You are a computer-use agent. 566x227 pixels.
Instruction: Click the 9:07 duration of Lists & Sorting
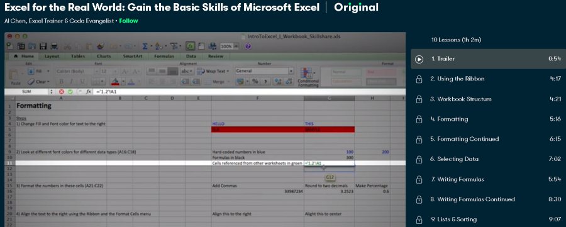click(x=554, y=219)
